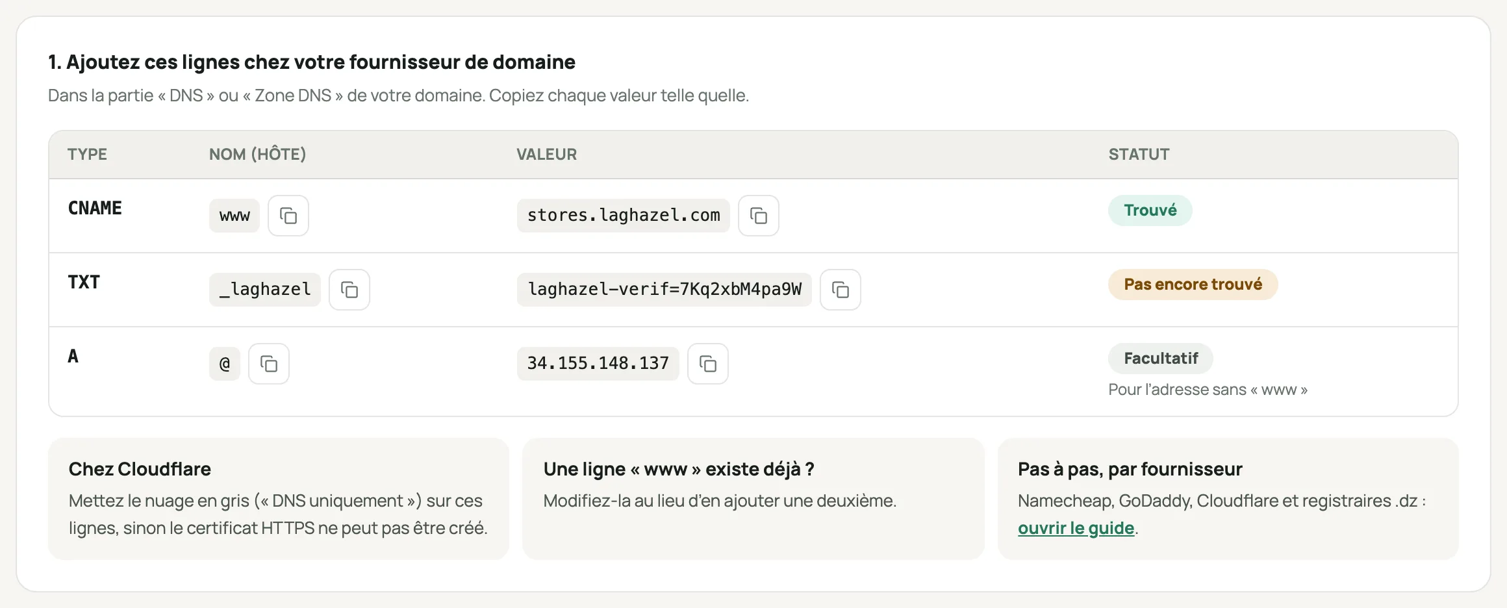Select the "laghazel-verif=7Kq2xbM4pa9W" value text
The height and width of the screenshot is (608, 1507).
coord(665,290)
